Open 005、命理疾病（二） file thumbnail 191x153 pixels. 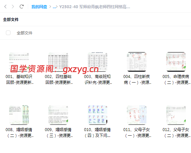pos(176,62)
